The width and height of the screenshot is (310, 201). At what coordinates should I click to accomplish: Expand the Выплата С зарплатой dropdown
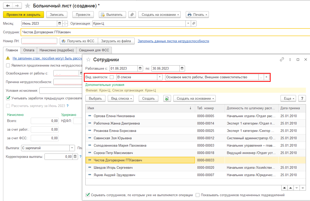click(x=72, y=148)
